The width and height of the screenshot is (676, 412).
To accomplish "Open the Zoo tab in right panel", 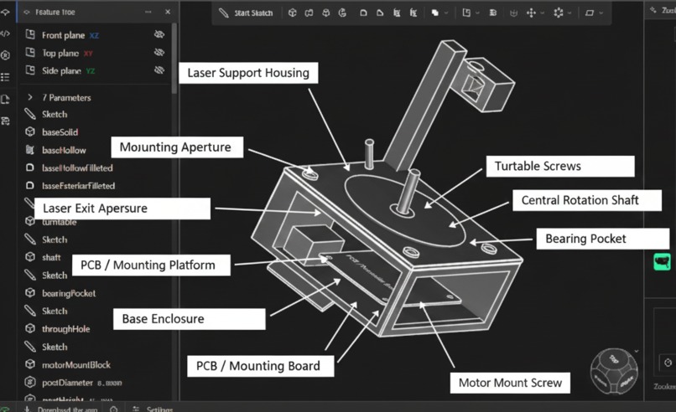I will pyautogui.click(x=663, y=10).
